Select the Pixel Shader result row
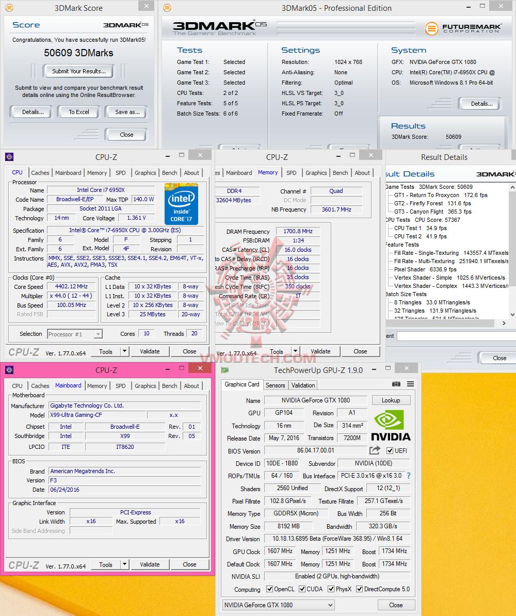Screen dimensions: 516x616 tap(425, 269)
